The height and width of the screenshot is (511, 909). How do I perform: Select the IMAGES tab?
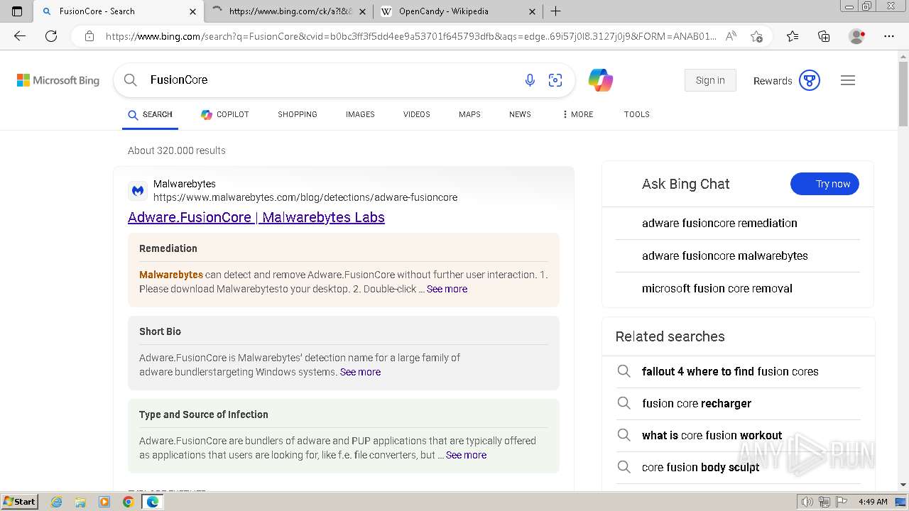point(360,114)
